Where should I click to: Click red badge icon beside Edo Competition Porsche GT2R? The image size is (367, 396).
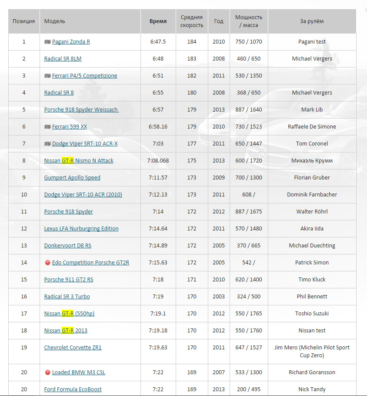pyautogui.click(x=47, y=263)
